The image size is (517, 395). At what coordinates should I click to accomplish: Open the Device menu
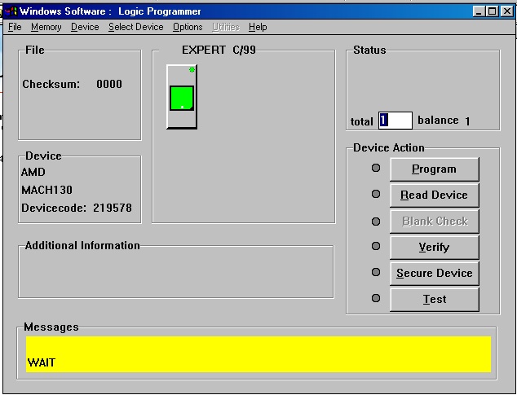pyautogui.click(x=85, y=27)
